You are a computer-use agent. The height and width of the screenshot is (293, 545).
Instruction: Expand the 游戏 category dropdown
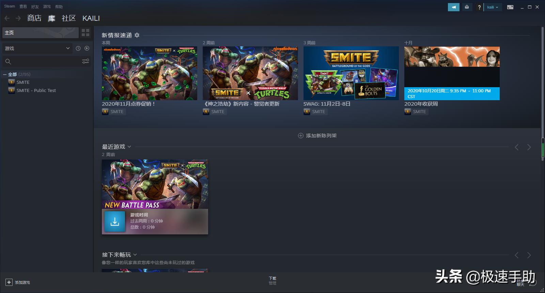[37, 48]
